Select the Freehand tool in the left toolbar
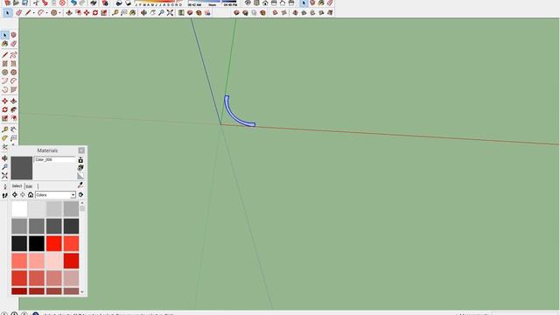Viewport: 560px width, 315px height. click(x=14, y=55)
